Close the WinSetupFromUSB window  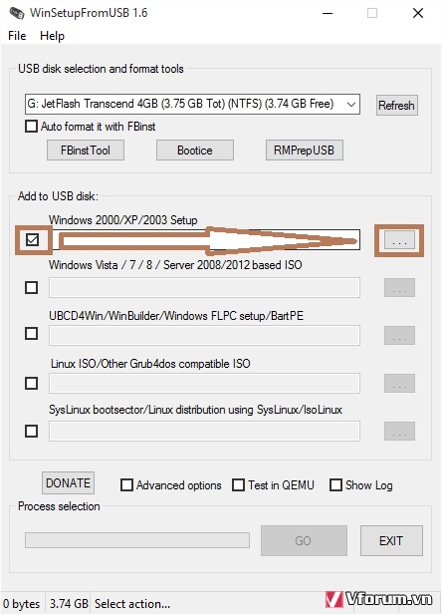pyautogui.click(x=418, y=13)
